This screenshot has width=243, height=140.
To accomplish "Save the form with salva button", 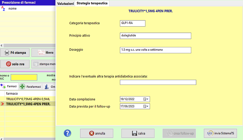I will click(x=138, y=133).
